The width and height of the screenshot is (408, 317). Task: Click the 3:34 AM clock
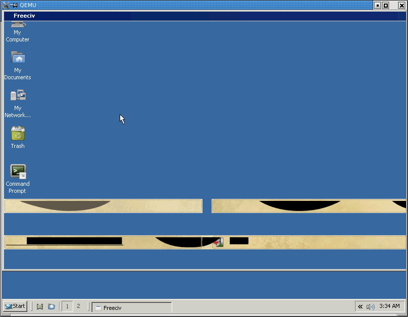tap(389, 306)
